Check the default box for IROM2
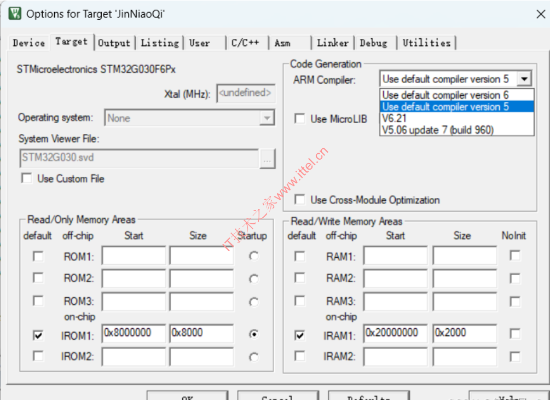 (x=38, y=356)
